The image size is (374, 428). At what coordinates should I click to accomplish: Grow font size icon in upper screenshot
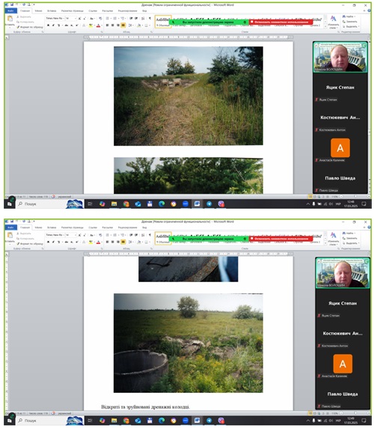click(x=79, y=18)
